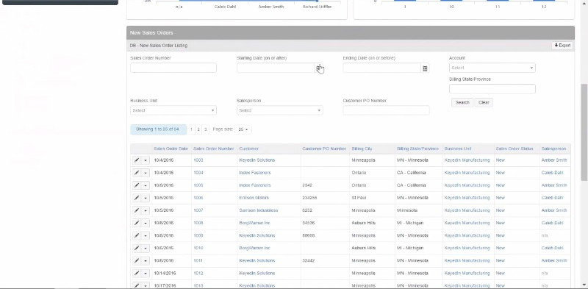Sort by Sales Order Date column header
Screen dimensions: 588x289
[171, 149]
